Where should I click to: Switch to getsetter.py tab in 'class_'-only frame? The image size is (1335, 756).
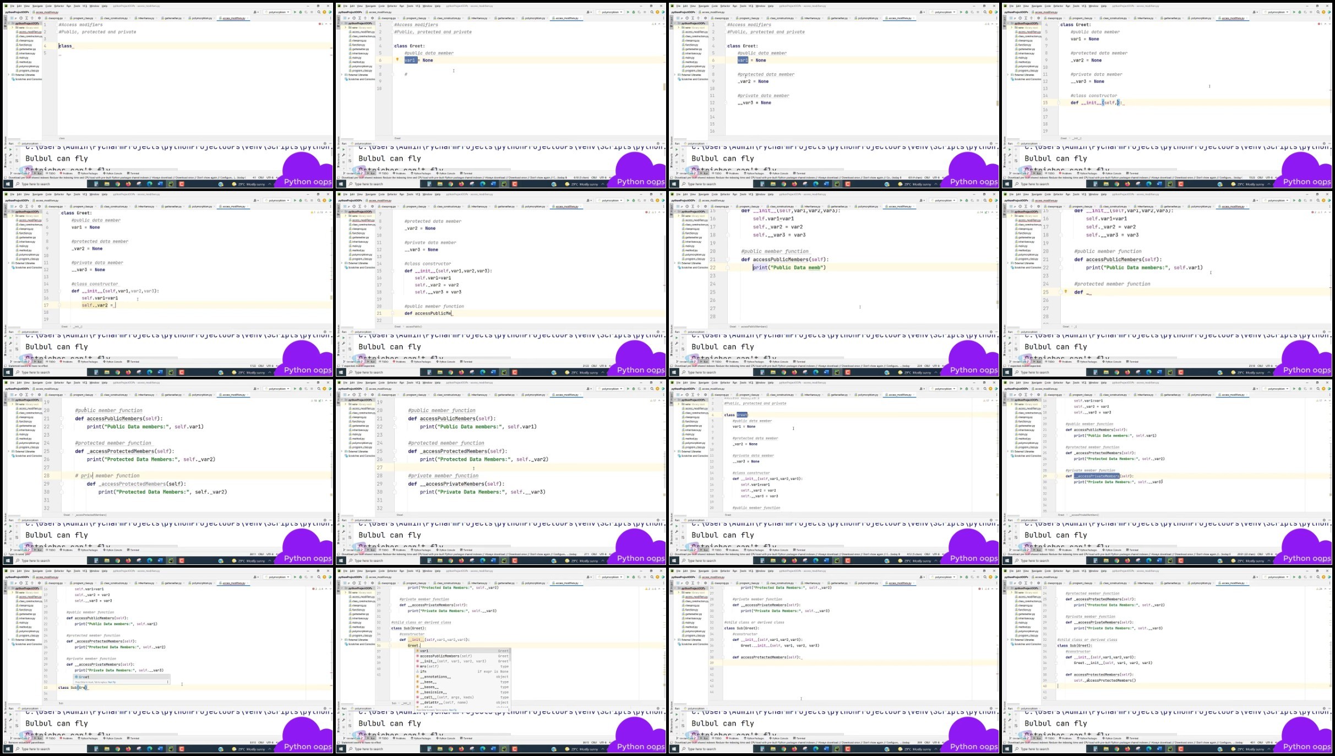coord(173,18)
